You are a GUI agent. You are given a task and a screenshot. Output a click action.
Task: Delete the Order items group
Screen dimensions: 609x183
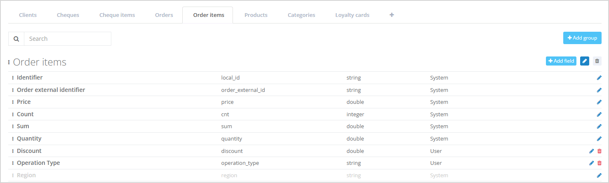pos(597,61)
